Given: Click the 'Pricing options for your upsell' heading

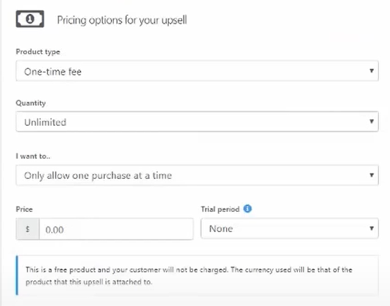Looking at the screenshot, I should pos(122,20).
